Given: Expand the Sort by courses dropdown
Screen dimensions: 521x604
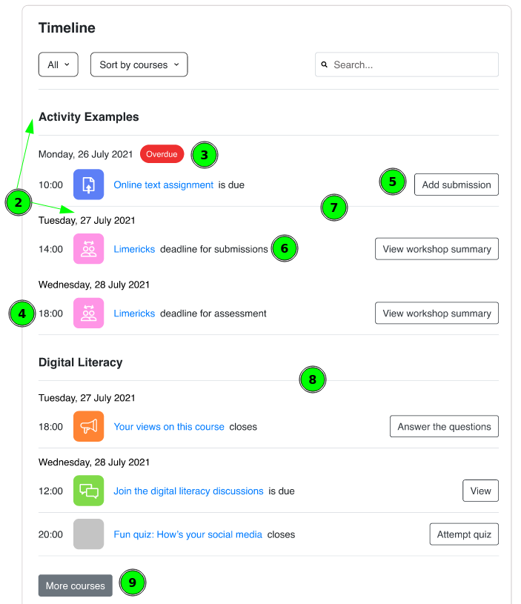Looking at the screenshot, I should pos(139,64).
